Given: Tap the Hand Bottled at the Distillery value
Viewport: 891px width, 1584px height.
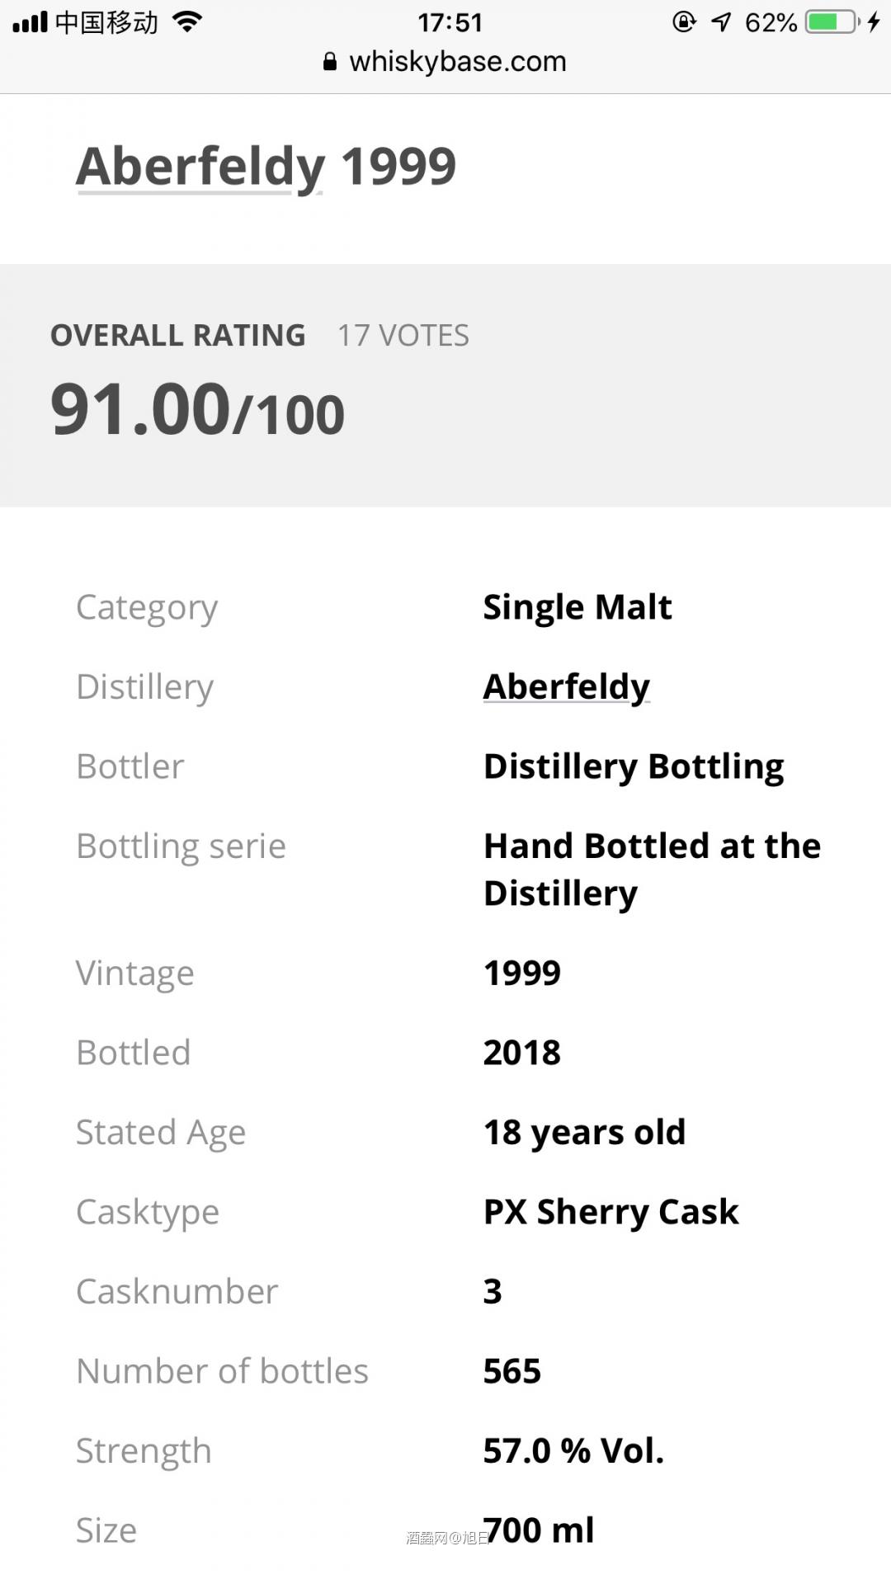Looking at the screenshot, I should click(x=652, y=870).
